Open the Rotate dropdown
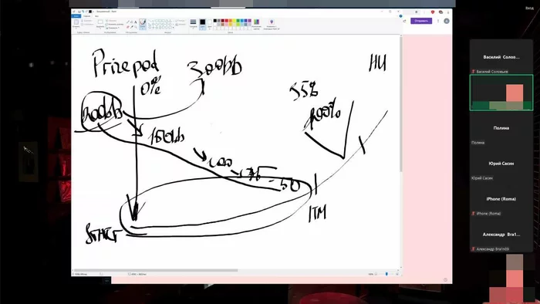The image size is (540, 304). (113, 28)
